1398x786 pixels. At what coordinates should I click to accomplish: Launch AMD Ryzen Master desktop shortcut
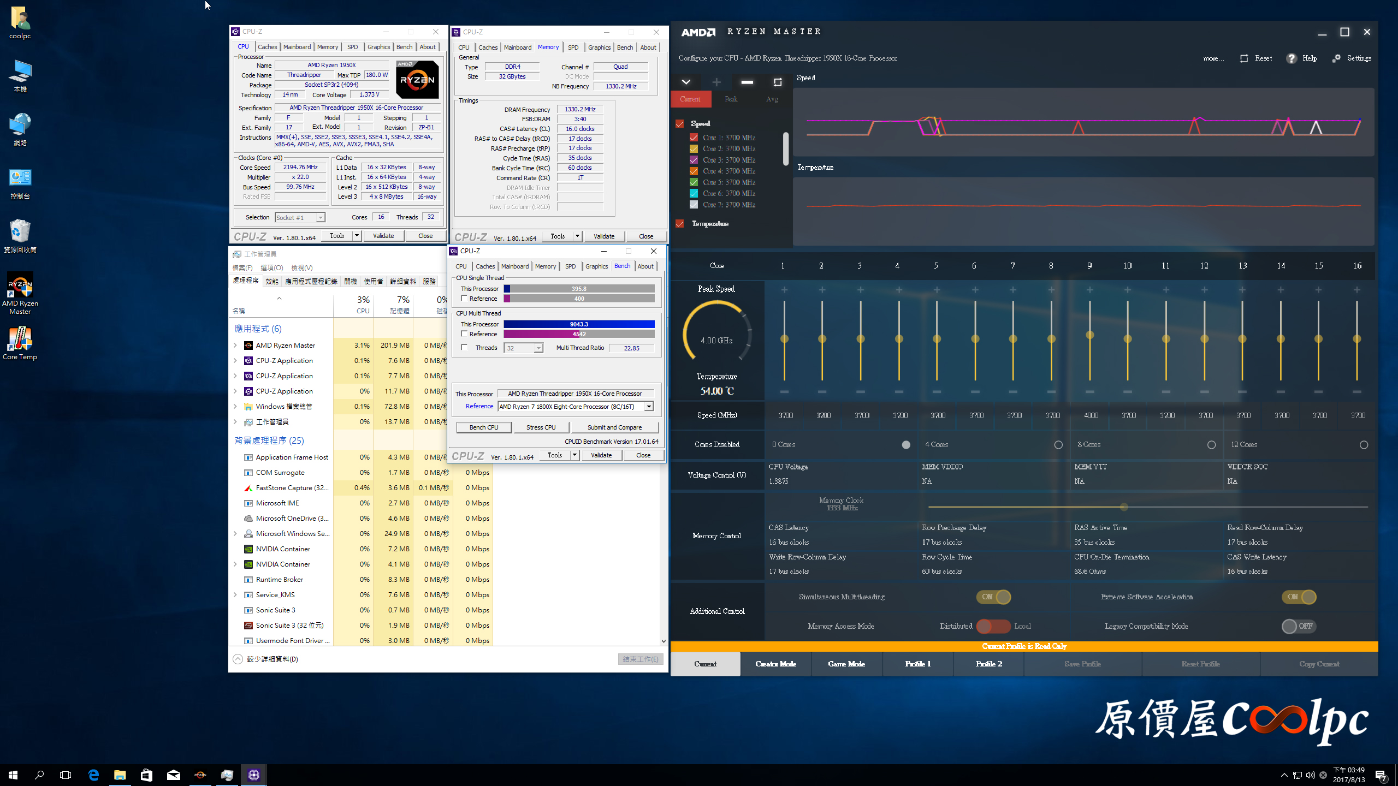coord(20,294)
